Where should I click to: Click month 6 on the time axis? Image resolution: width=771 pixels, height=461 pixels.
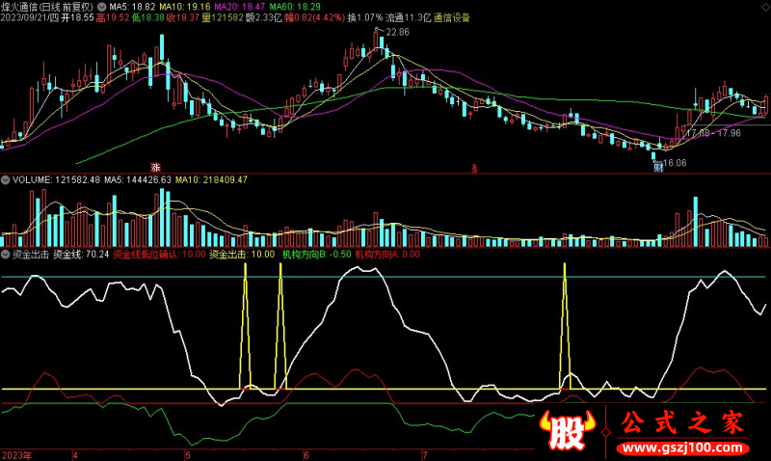coord(306,453)
